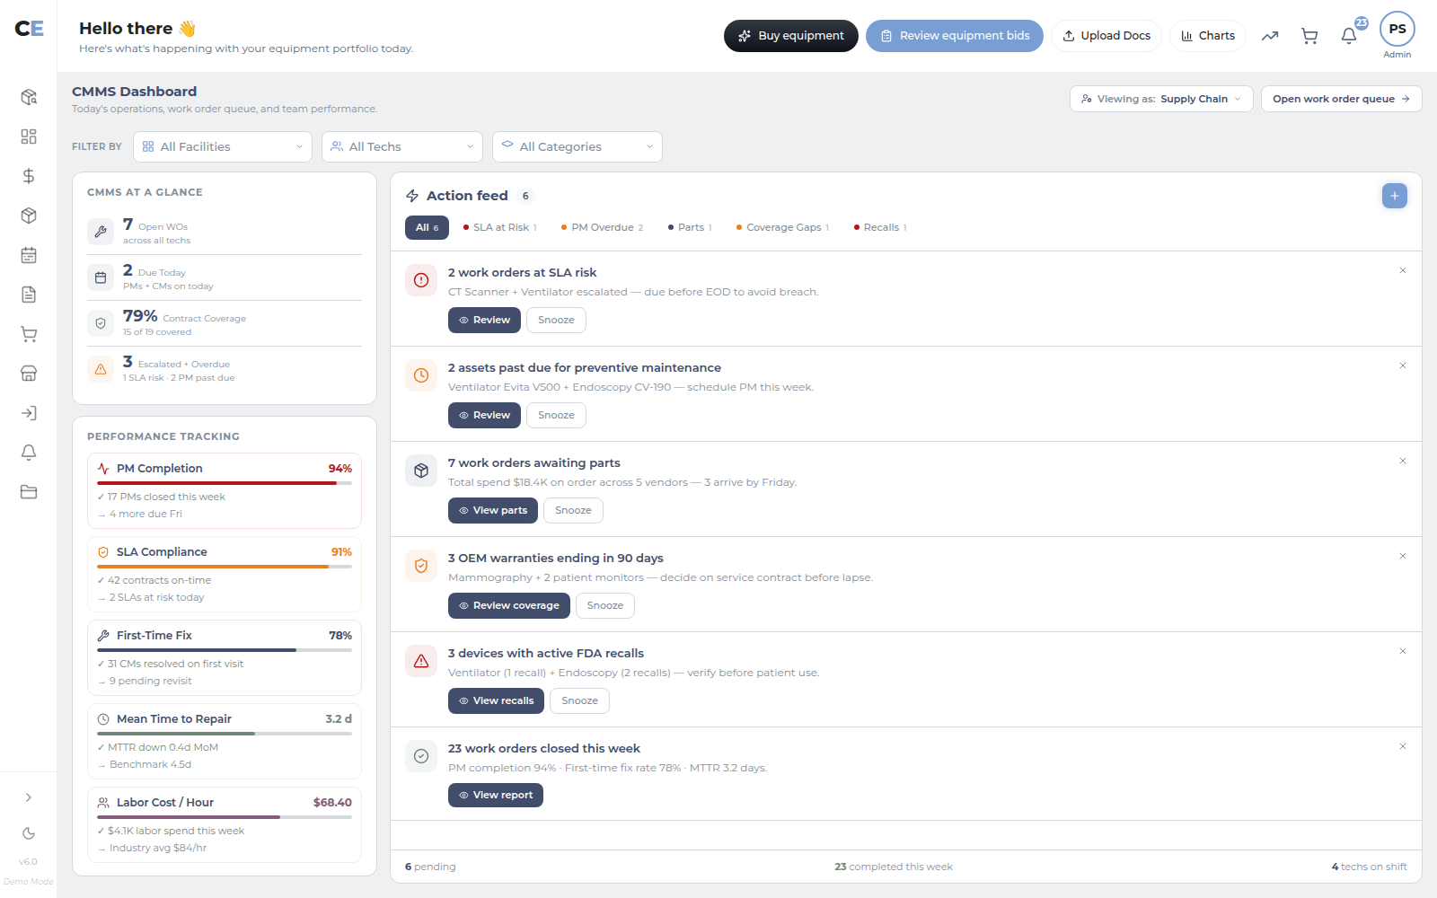Open the dashboard grid icon in sidebar
Viewport: 1437px width, 898px height.
point(29,136)
